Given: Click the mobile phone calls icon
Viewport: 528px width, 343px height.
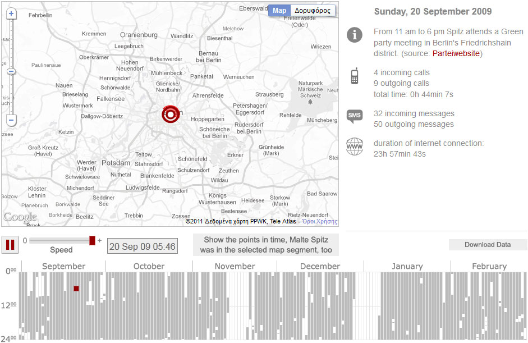Looking at the screenshot, I should click(355, 76).
